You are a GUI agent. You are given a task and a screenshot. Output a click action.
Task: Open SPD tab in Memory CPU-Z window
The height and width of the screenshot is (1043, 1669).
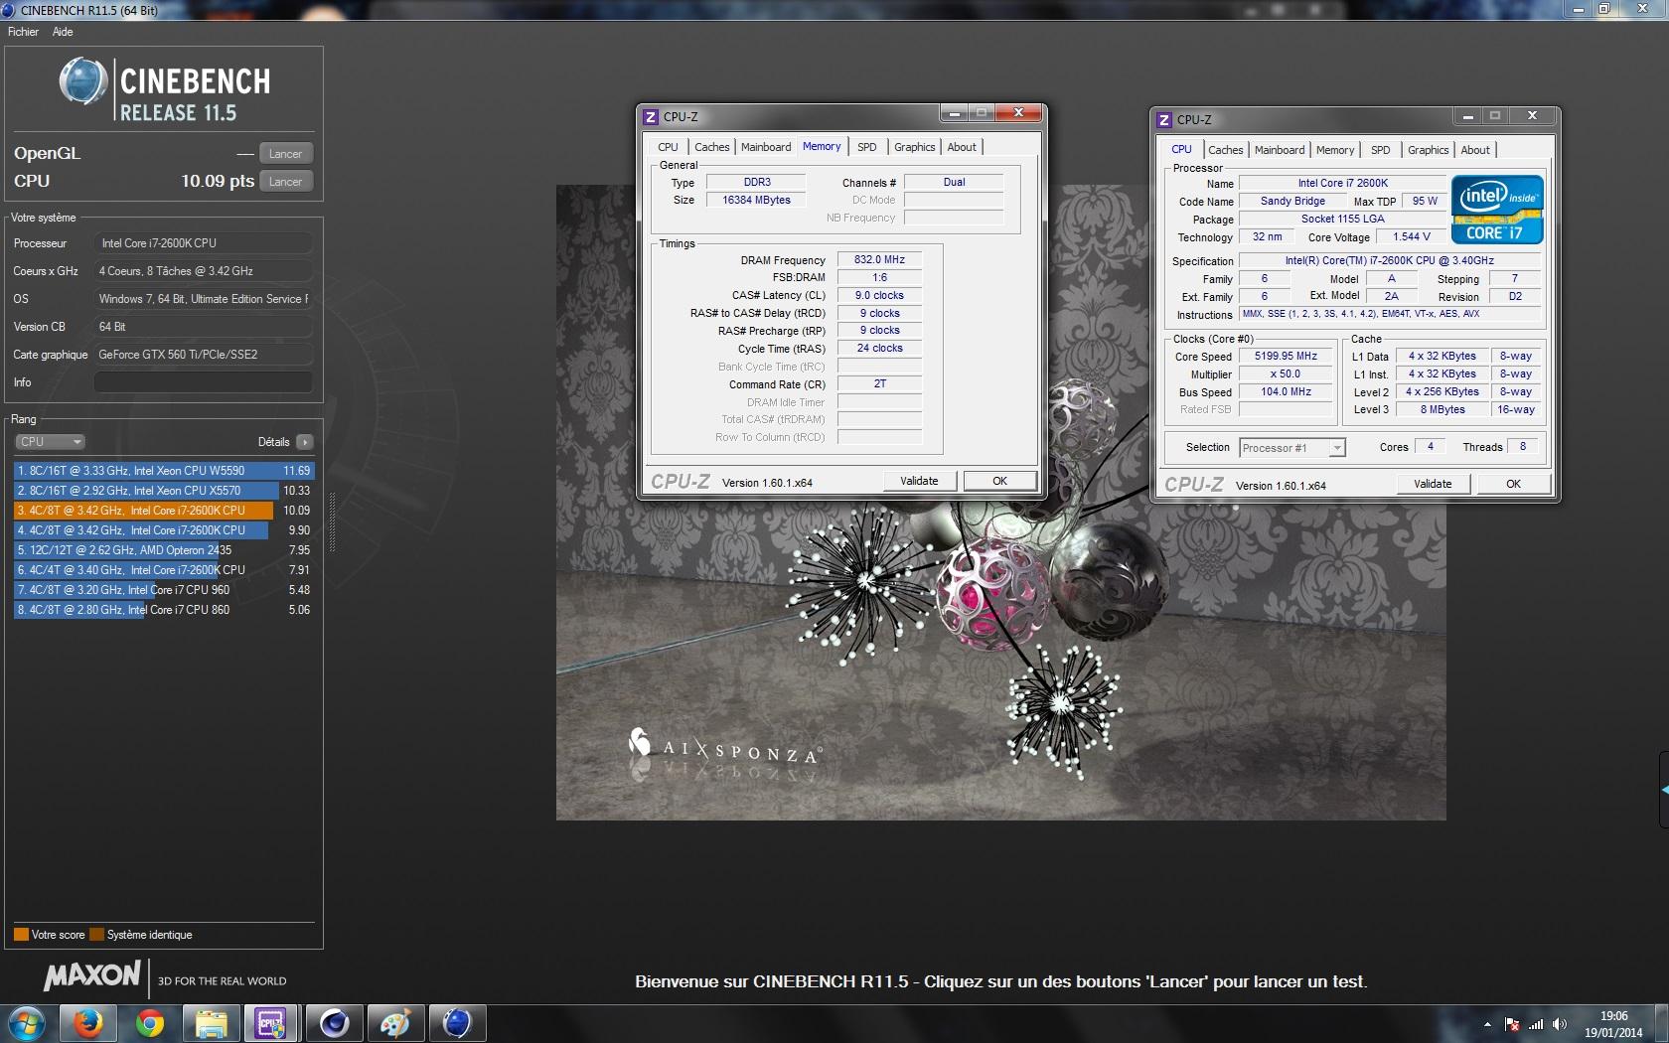click(x=867, y=147)
